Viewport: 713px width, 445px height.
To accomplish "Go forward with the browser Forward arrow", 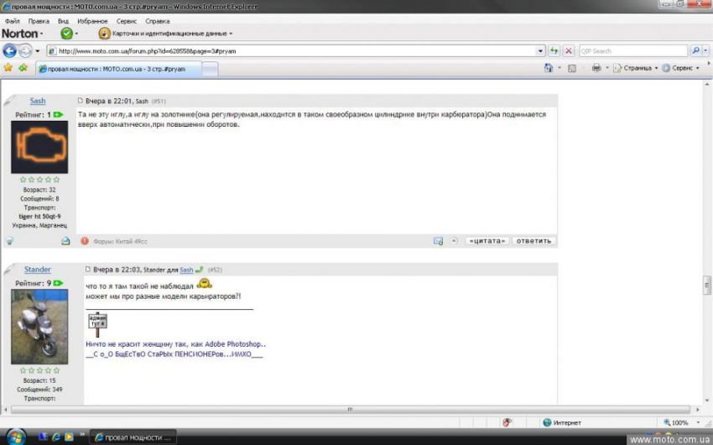I will coord(25,50).
